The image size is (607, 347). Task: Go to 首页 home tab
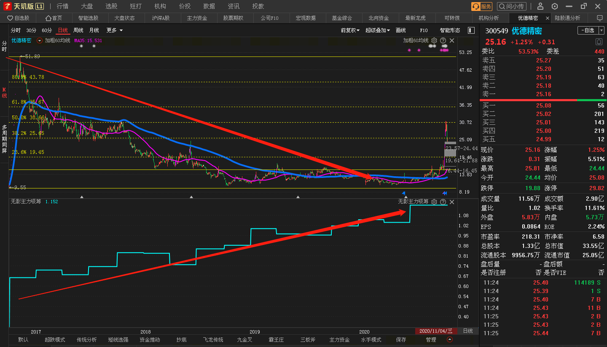[54, 18]
